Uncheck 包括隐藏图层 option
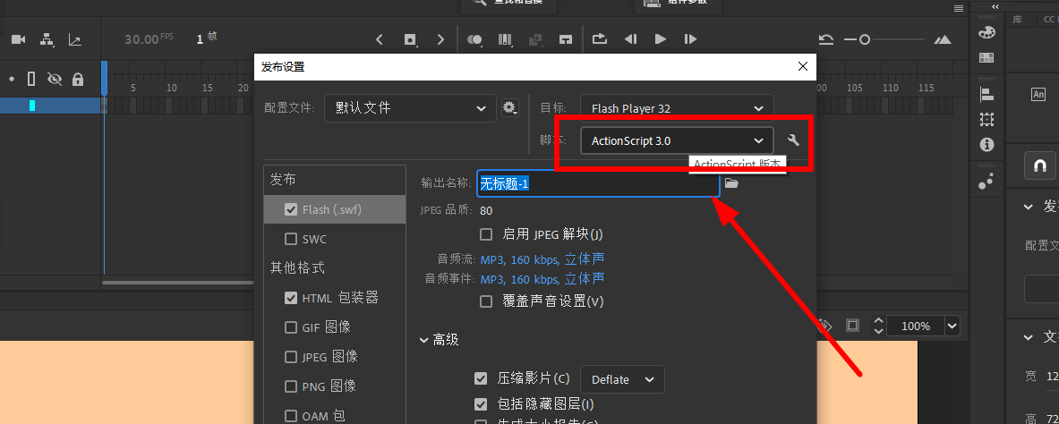Image resolution: width=1059 pixels, height=424 pixels. pyautogui.click(x=481, y=404)
